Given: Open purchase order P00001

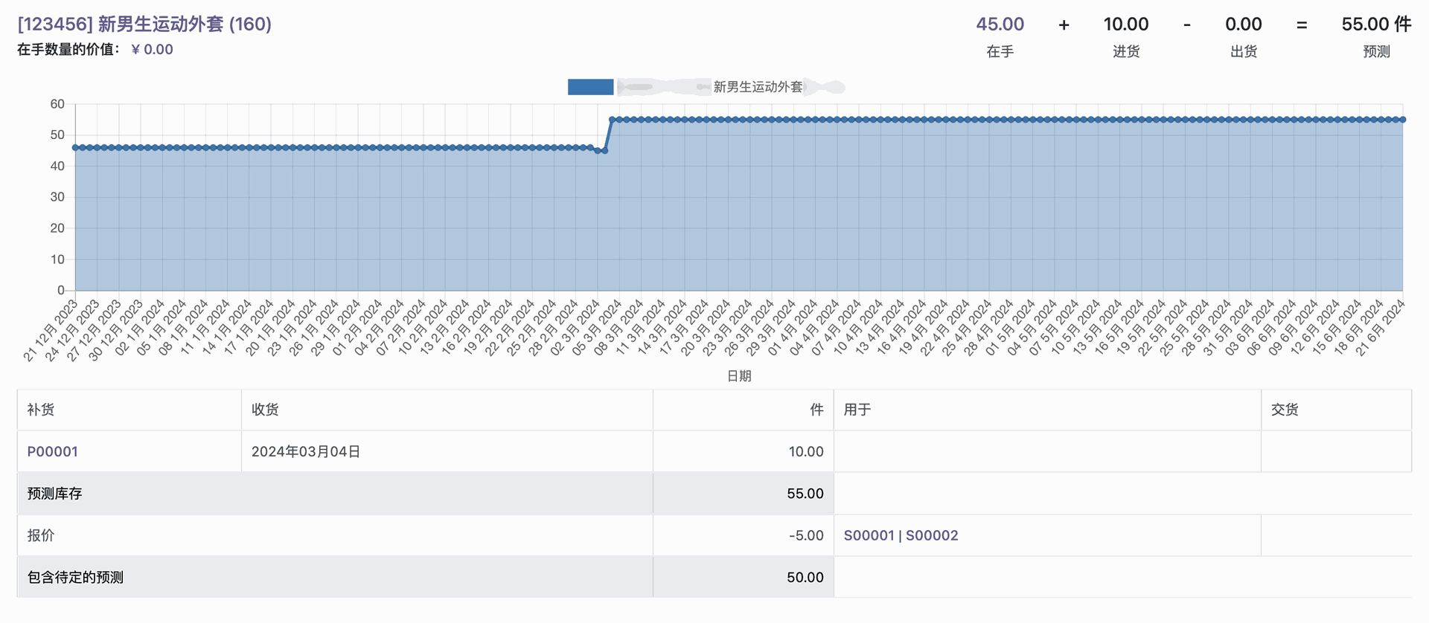Looking at the screenshot, I should 52,451.
